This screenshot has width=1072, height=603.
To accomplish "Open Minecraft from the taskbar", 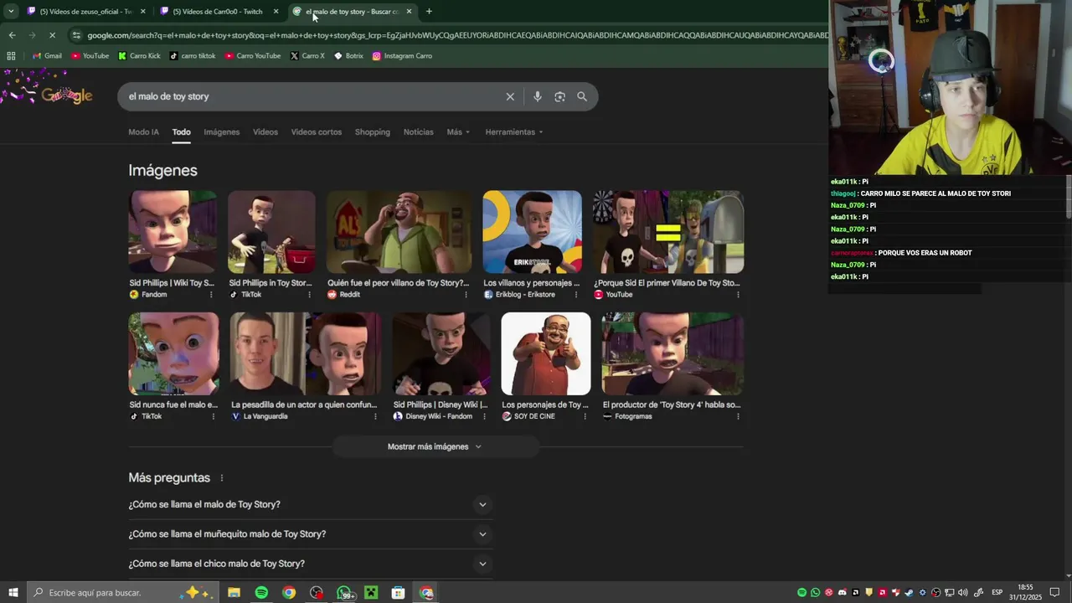I will [x=371, y=593].
